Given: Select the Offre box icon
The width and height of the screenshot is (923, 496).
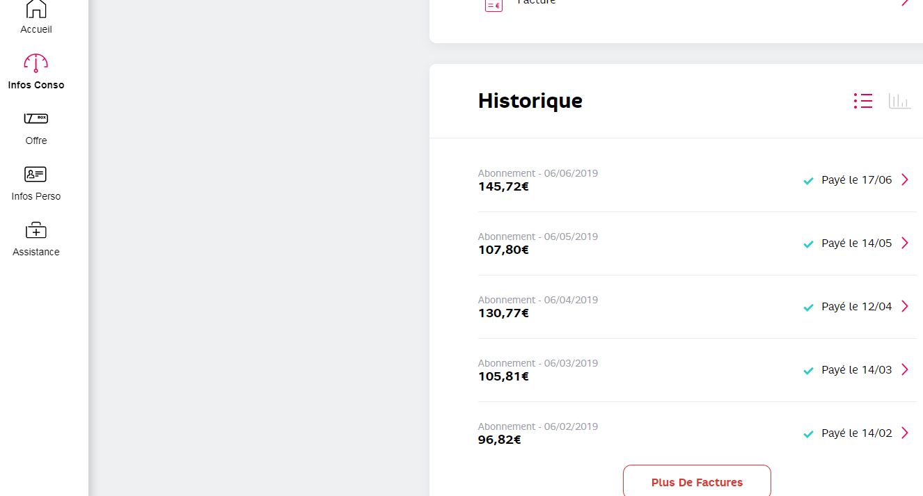Looking at the screenshot, I should pyautogui.click(x=36, y=119).
